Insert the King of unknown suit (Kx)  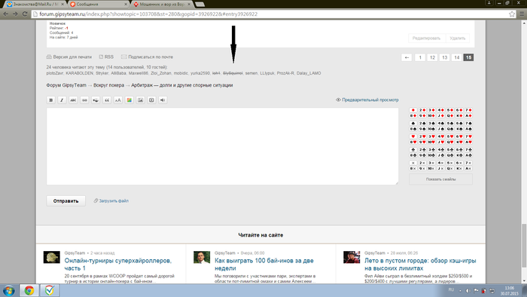tap(459, 169)
